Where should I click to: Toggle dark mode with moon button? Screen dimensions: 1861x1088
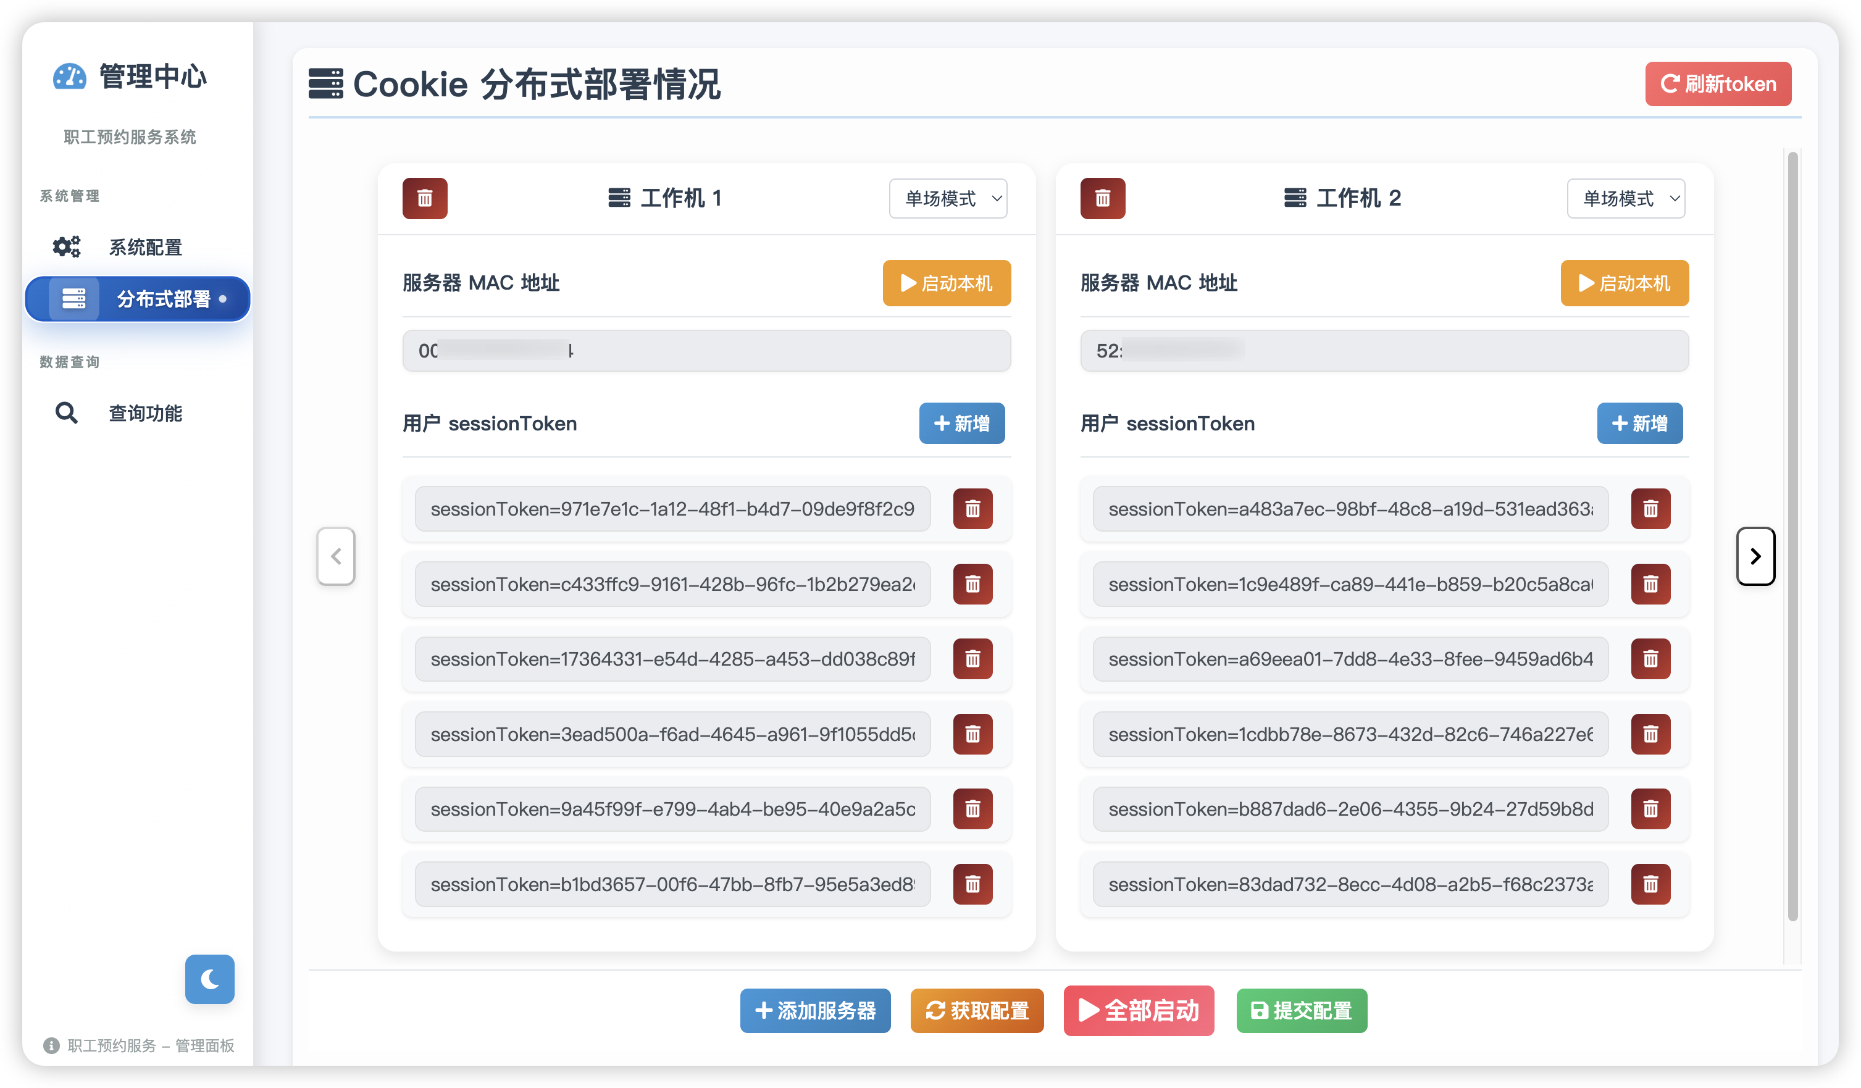pos(210,979)
